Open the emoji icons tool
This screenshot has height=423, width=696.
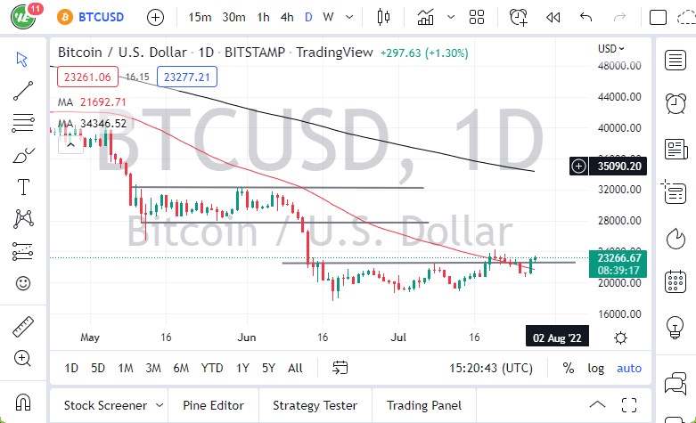point(23,283)
